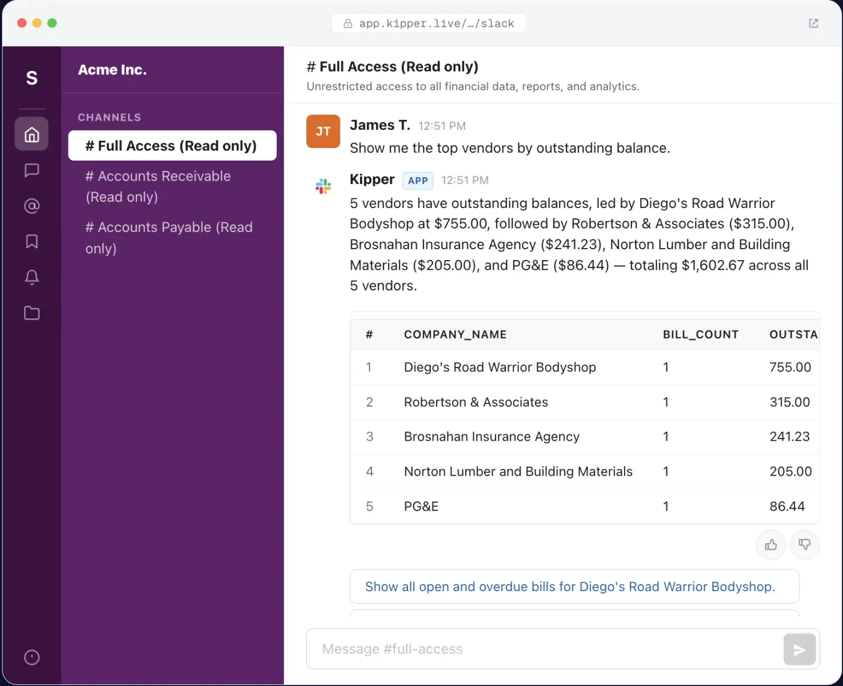This screenshot has width=843, height=686.
Task: Click the 755.00 outstanding value
Action: (790, 367)
